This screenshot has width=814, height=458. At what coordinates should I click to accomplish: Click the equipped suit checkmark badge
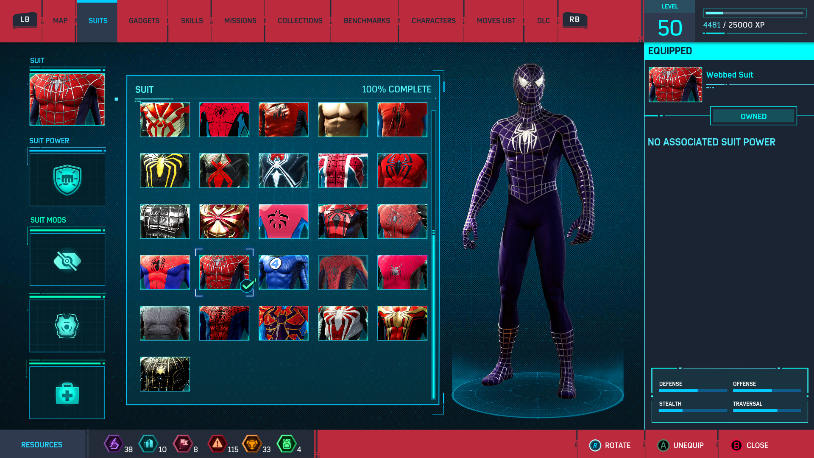point(247,286)
